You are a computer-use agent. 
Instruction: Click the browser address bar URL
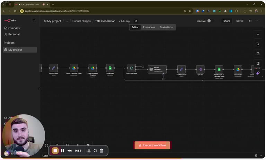click(57, 11)
